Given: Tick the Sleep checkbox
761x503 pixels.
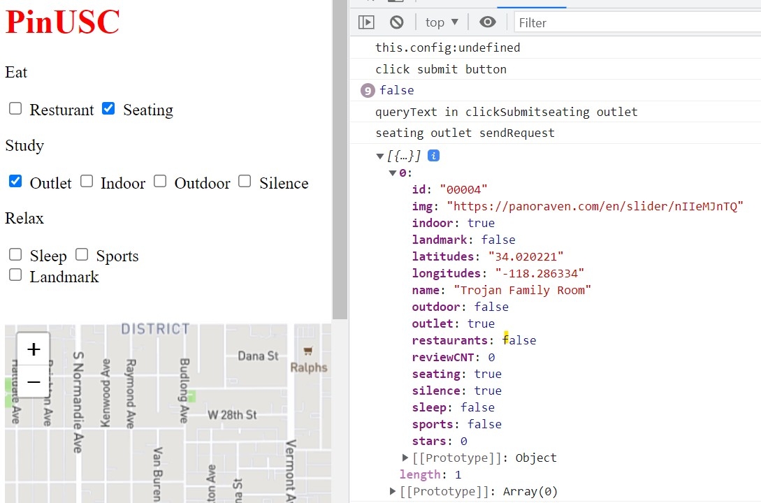Looking at the screenshot, I should [x=15, y=254].
